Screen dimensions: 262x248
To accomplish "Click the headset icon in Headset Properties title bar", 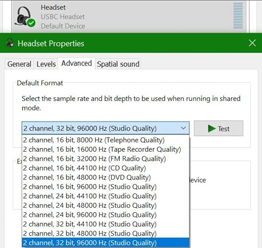I will coord(10,43).
